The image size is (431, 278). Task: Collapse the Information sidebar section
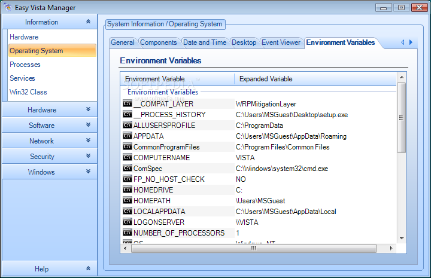[x=50, y=22]
